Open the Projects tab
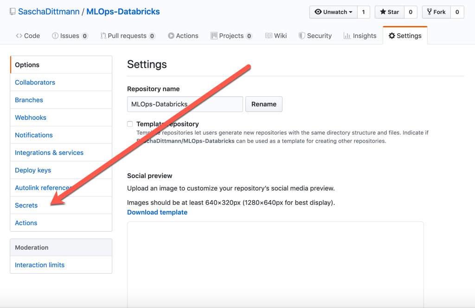The image size is (475, 308). point(231,36)
